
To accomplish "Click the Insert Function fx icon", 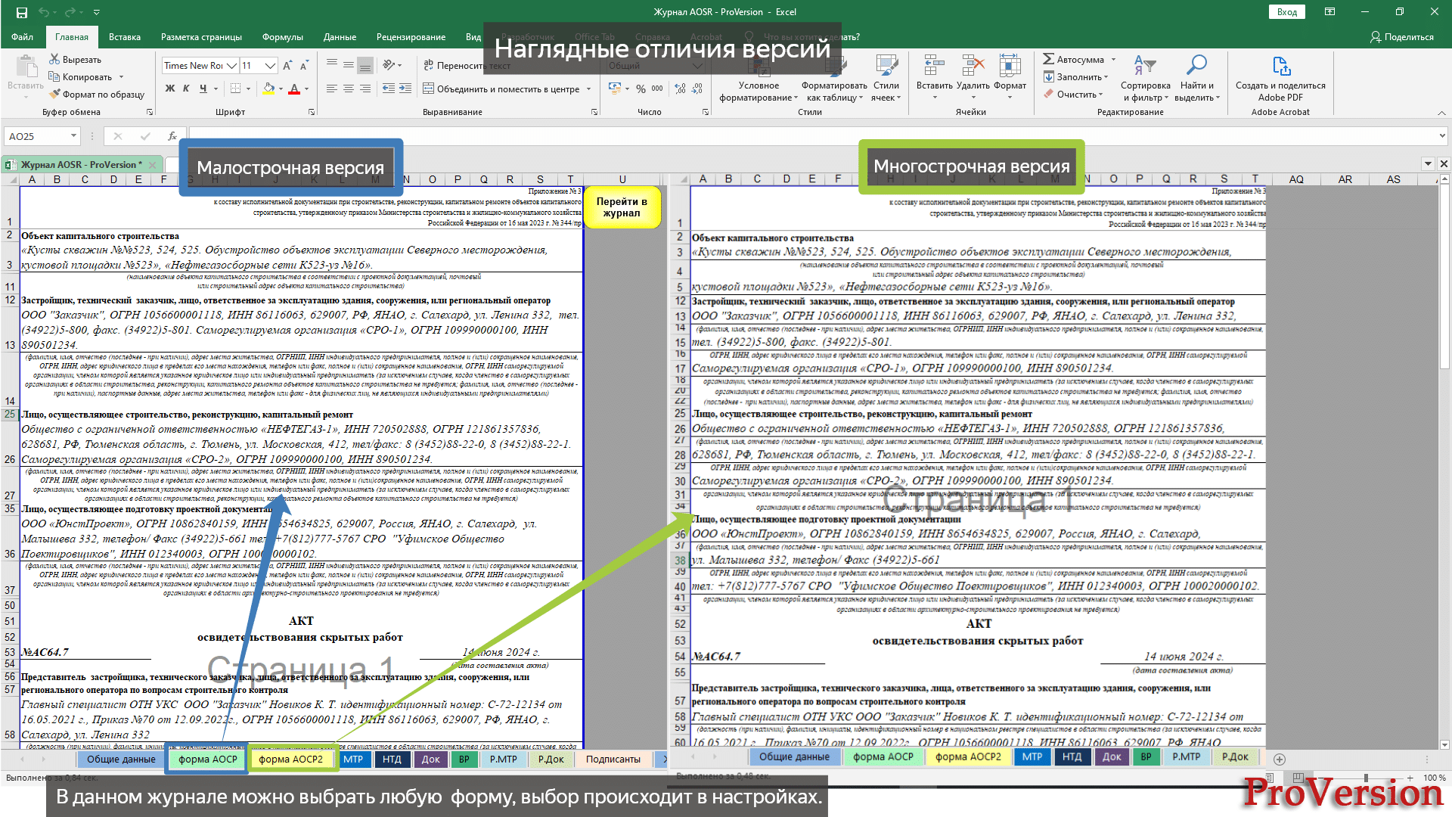I will (x=172, y=136).
